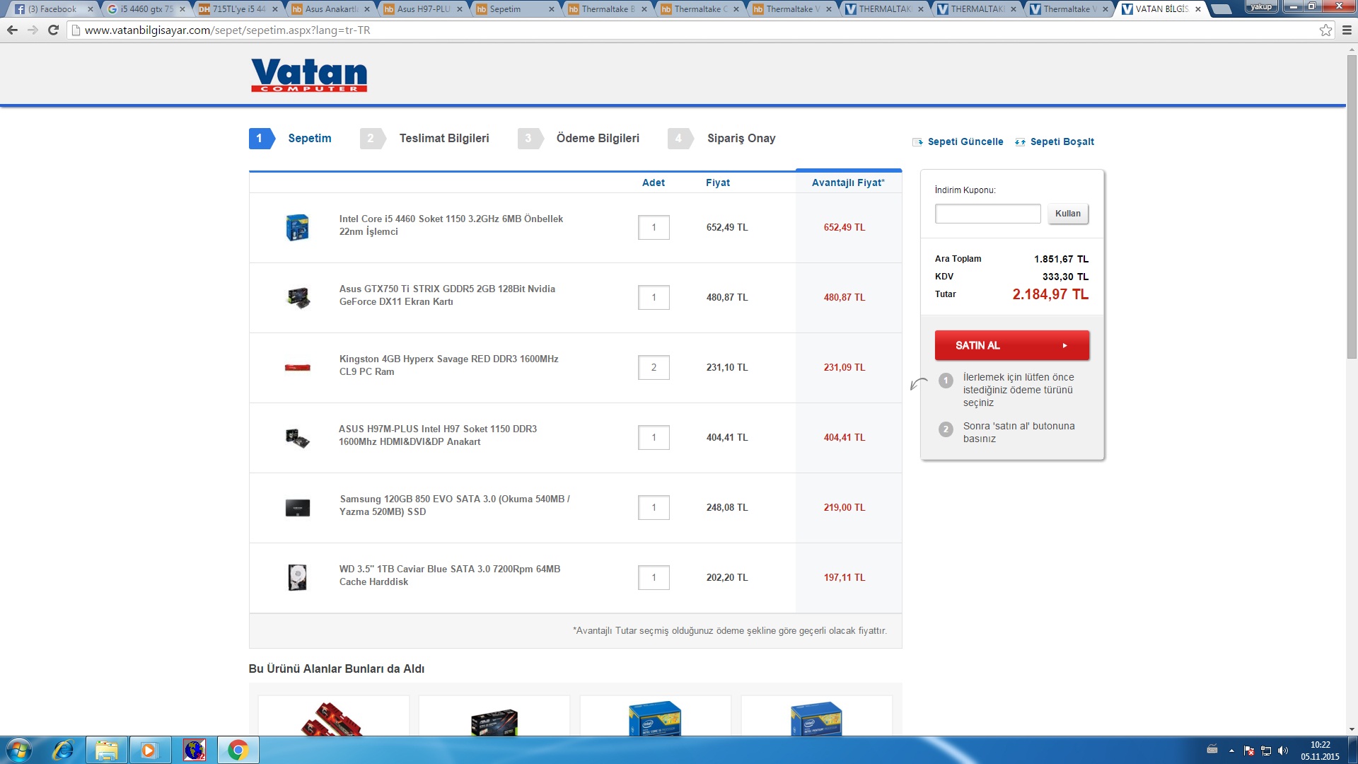Open Chrome from the taskbar
This screenshot has height=764, width=1358.
(238, 750)
